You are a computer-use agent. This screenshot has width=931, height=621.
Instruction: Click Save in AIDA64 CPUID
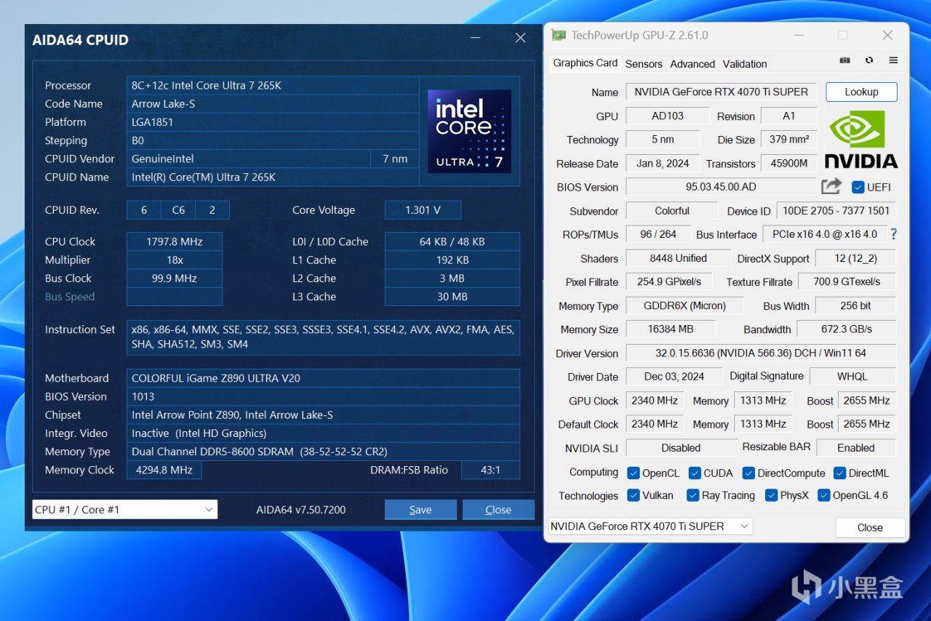pyautogui.click(x=420, y=510)
